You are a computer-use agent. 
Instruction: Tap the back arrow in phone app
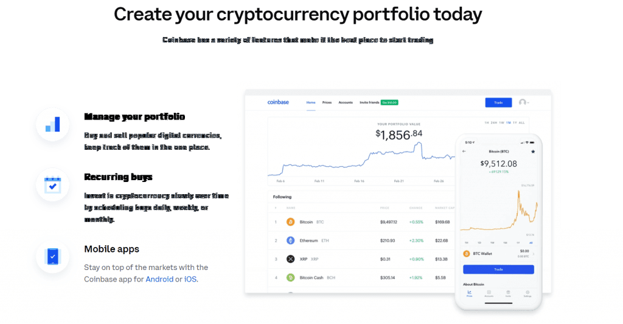click(x=464, y=151)
